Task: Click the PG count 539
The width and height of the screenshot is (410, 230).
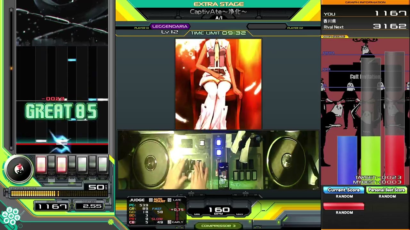Action: (143, 205)
